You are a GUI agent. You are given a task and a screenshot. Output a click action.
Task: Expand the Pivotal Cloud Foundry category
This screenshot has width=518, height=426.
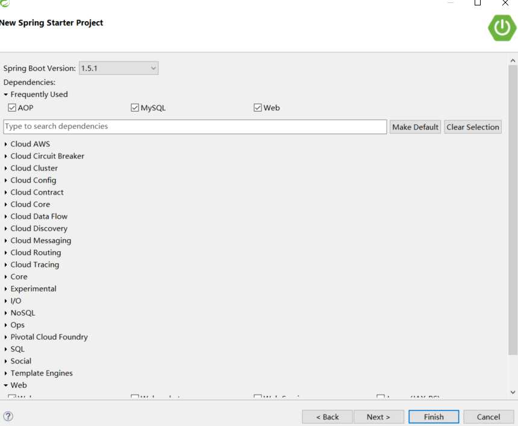coord(5,337)
